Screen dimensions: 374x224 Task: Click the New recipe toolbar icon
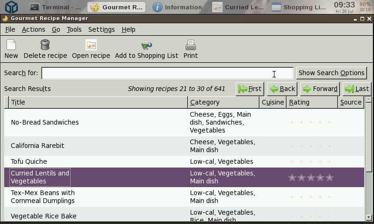click(11, 45)
